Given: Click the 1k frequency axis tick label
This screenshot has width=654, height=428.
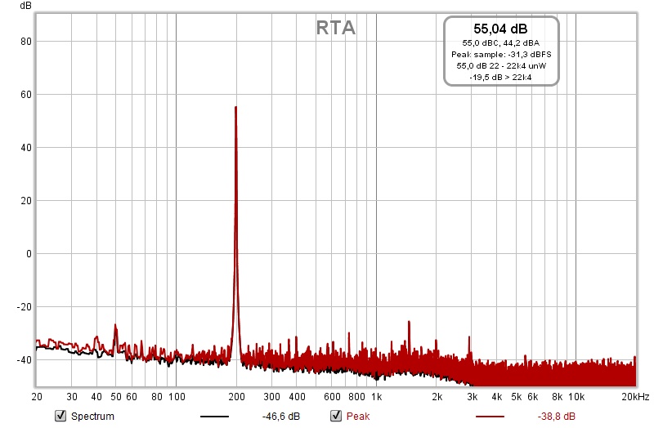Looking at the screenshot, I should (x=376, y=397).
